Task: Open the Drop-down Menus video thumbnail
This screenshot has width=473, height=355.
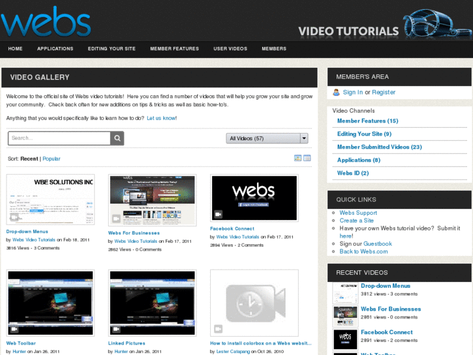Action: click(x=50, y=199)
